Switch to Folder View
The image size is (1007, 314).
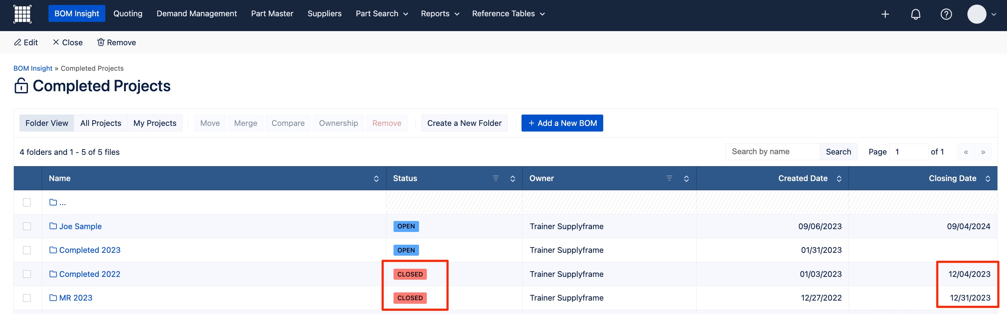pos(47,123)
